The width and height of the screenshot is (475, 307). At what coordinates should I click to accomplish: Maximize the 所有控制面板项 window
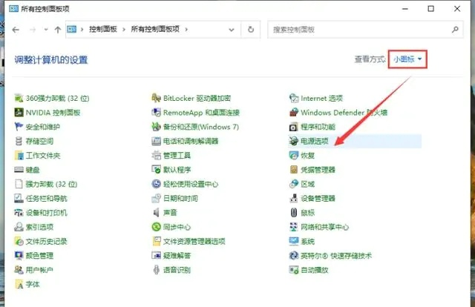point(430,9)
